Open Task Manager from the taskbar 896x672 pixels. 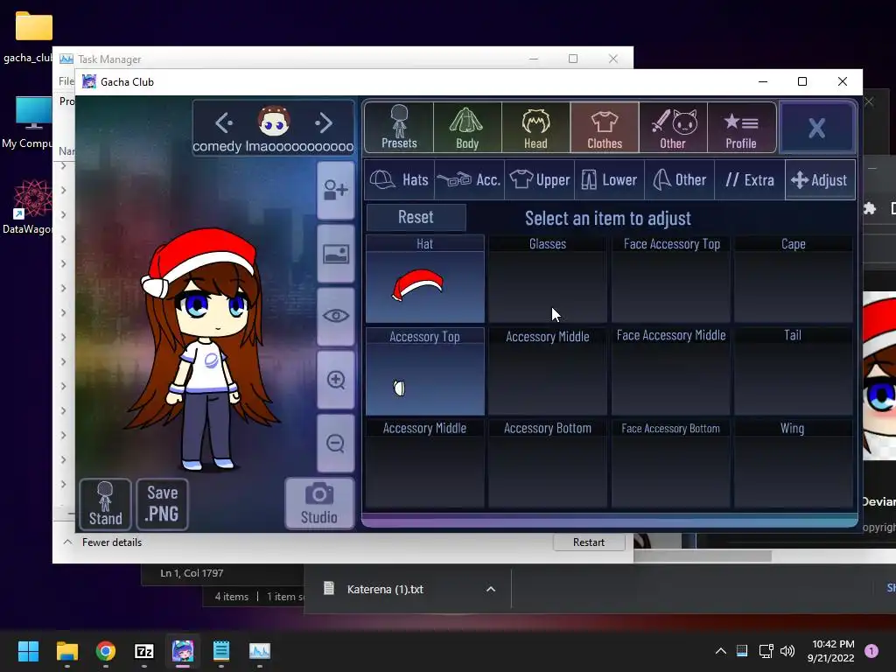tap(260, 651)
